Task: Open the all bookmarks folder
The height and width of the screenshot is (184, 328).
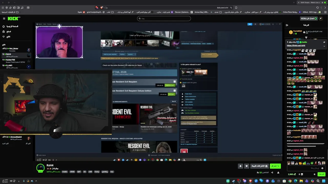Action: click(10, 12)
